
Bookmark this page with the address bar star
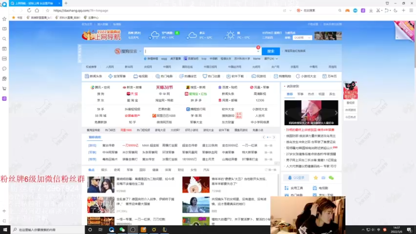pos(47,10)
